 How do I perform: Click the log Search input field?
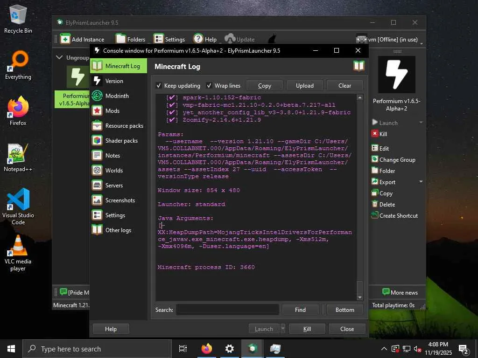227,310
